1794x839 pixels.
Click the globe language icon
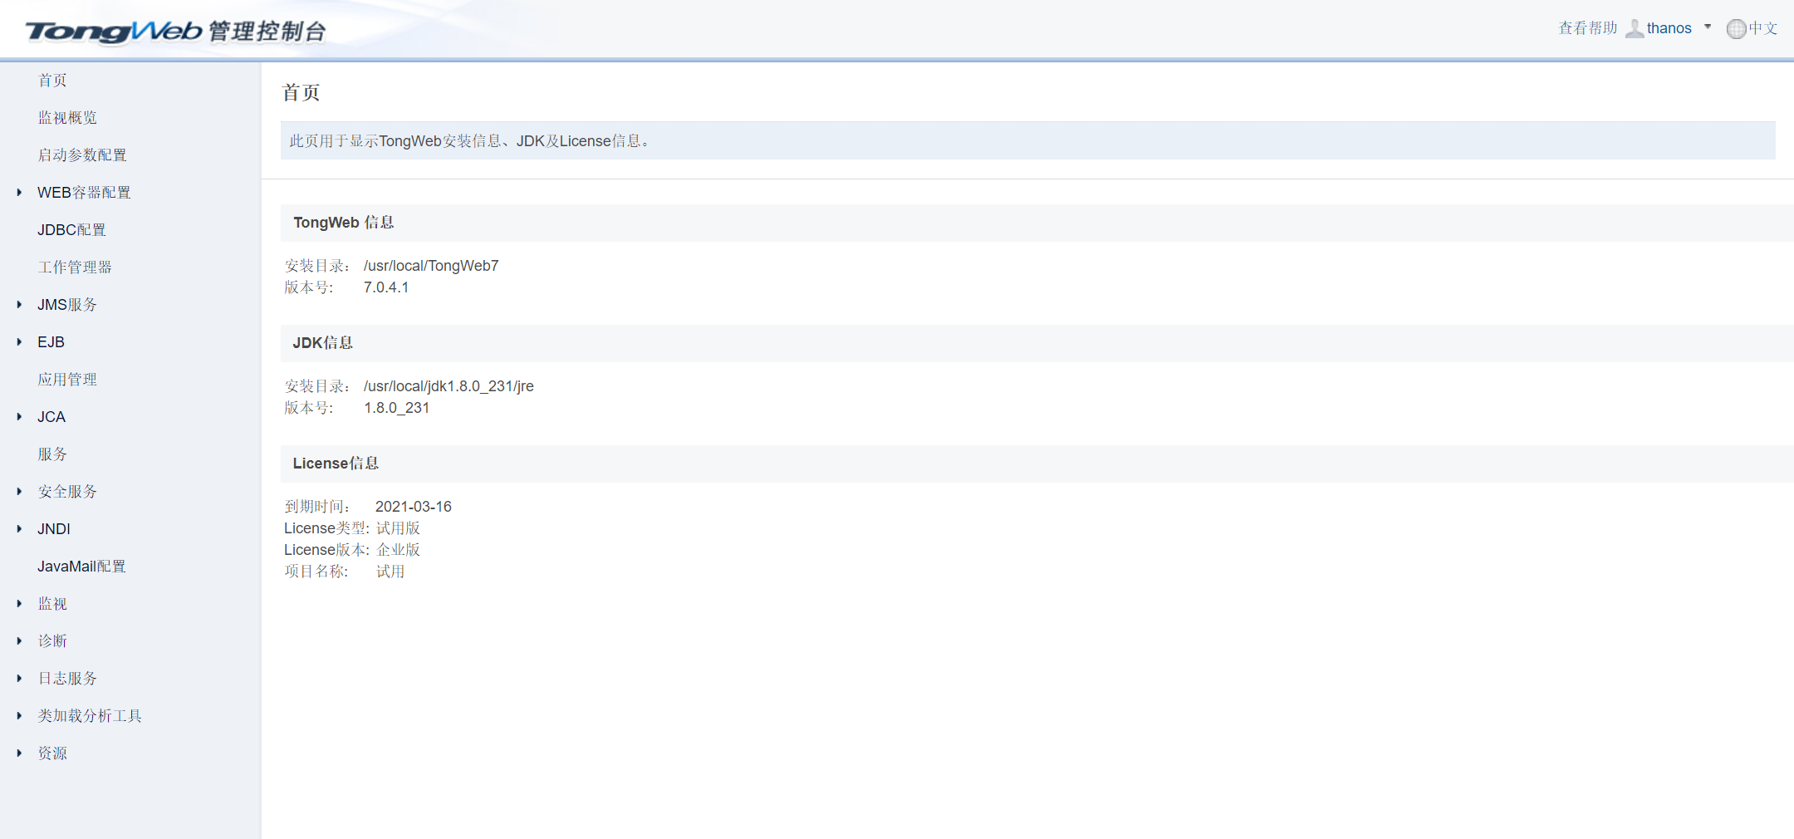point(1736,29)
